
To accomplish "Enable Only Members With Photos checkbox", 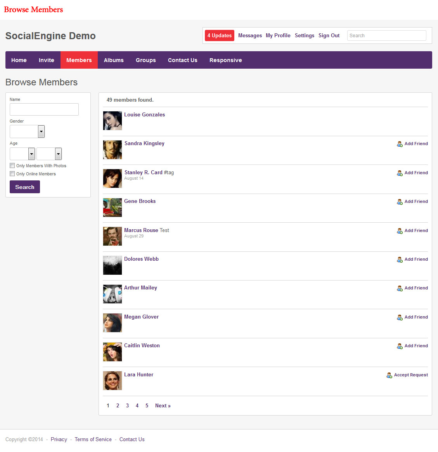I will (12, 166).
